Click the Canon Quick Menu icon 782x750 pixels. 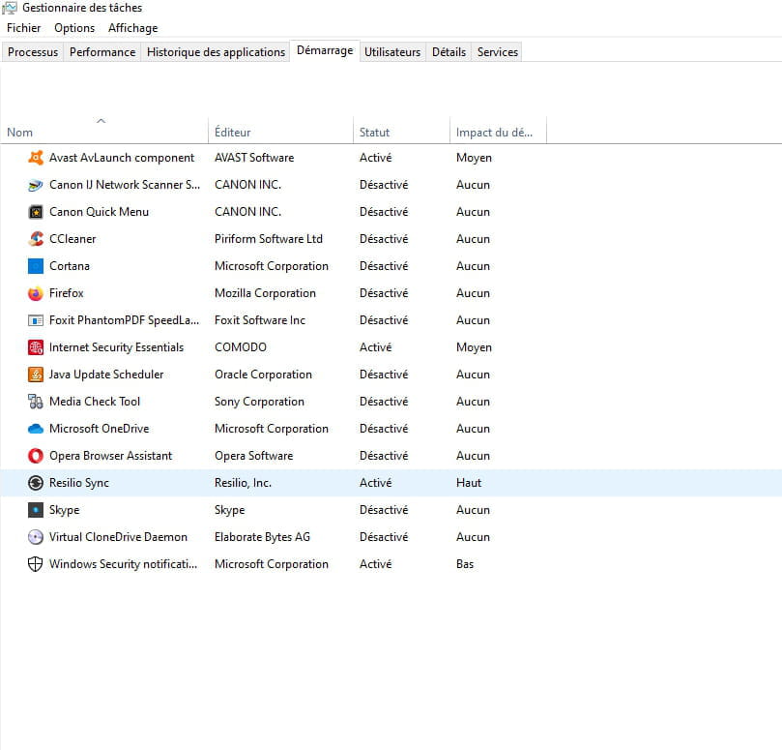(x=36, y=212)
